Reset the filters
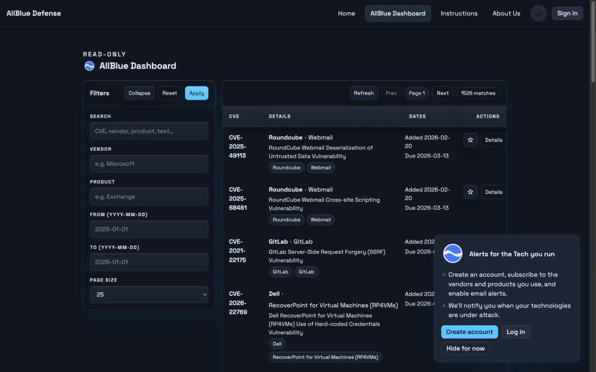Viewport: 596px width, 372px height. [169, 93]
